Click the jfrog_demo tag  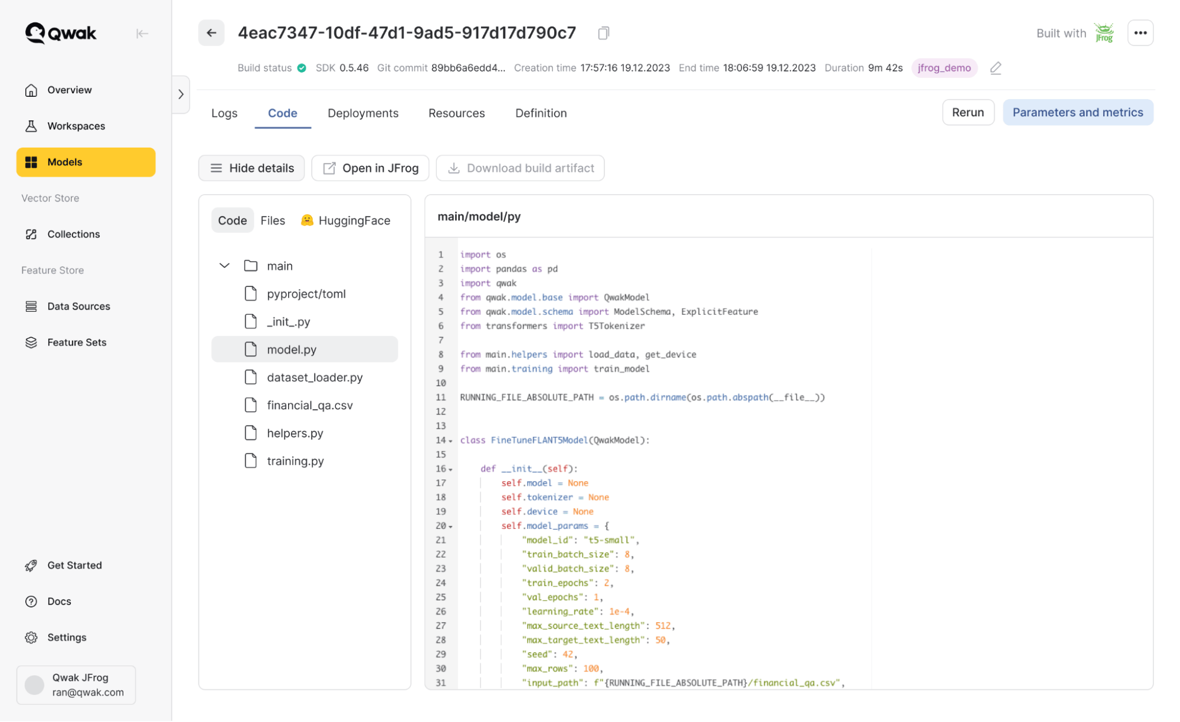coord(944,68)
